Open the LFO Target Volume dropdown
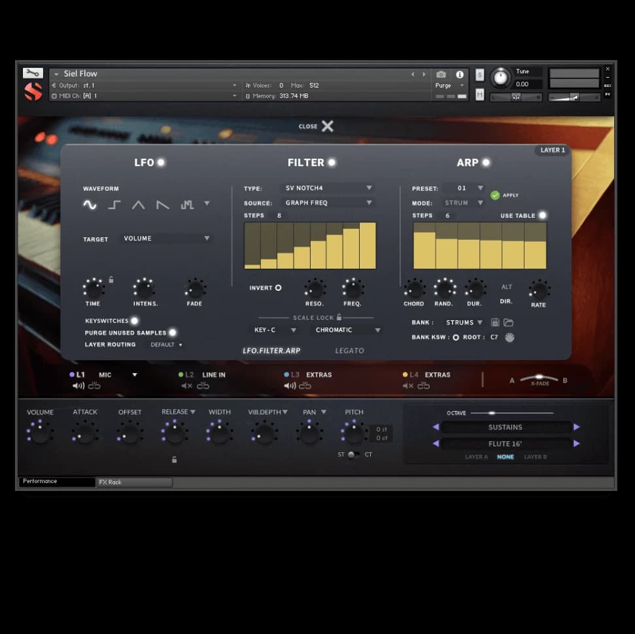The image size is (635, 634). pyautogui.click(x=166, y=239)
